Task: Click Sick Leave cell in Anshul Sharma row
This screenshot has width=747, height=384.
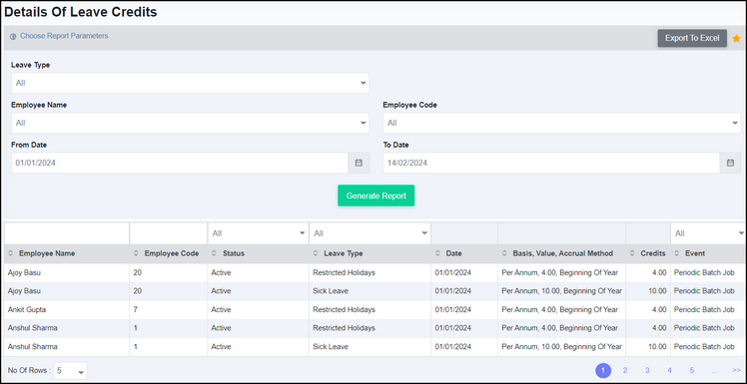Action: tap(331, 347)
